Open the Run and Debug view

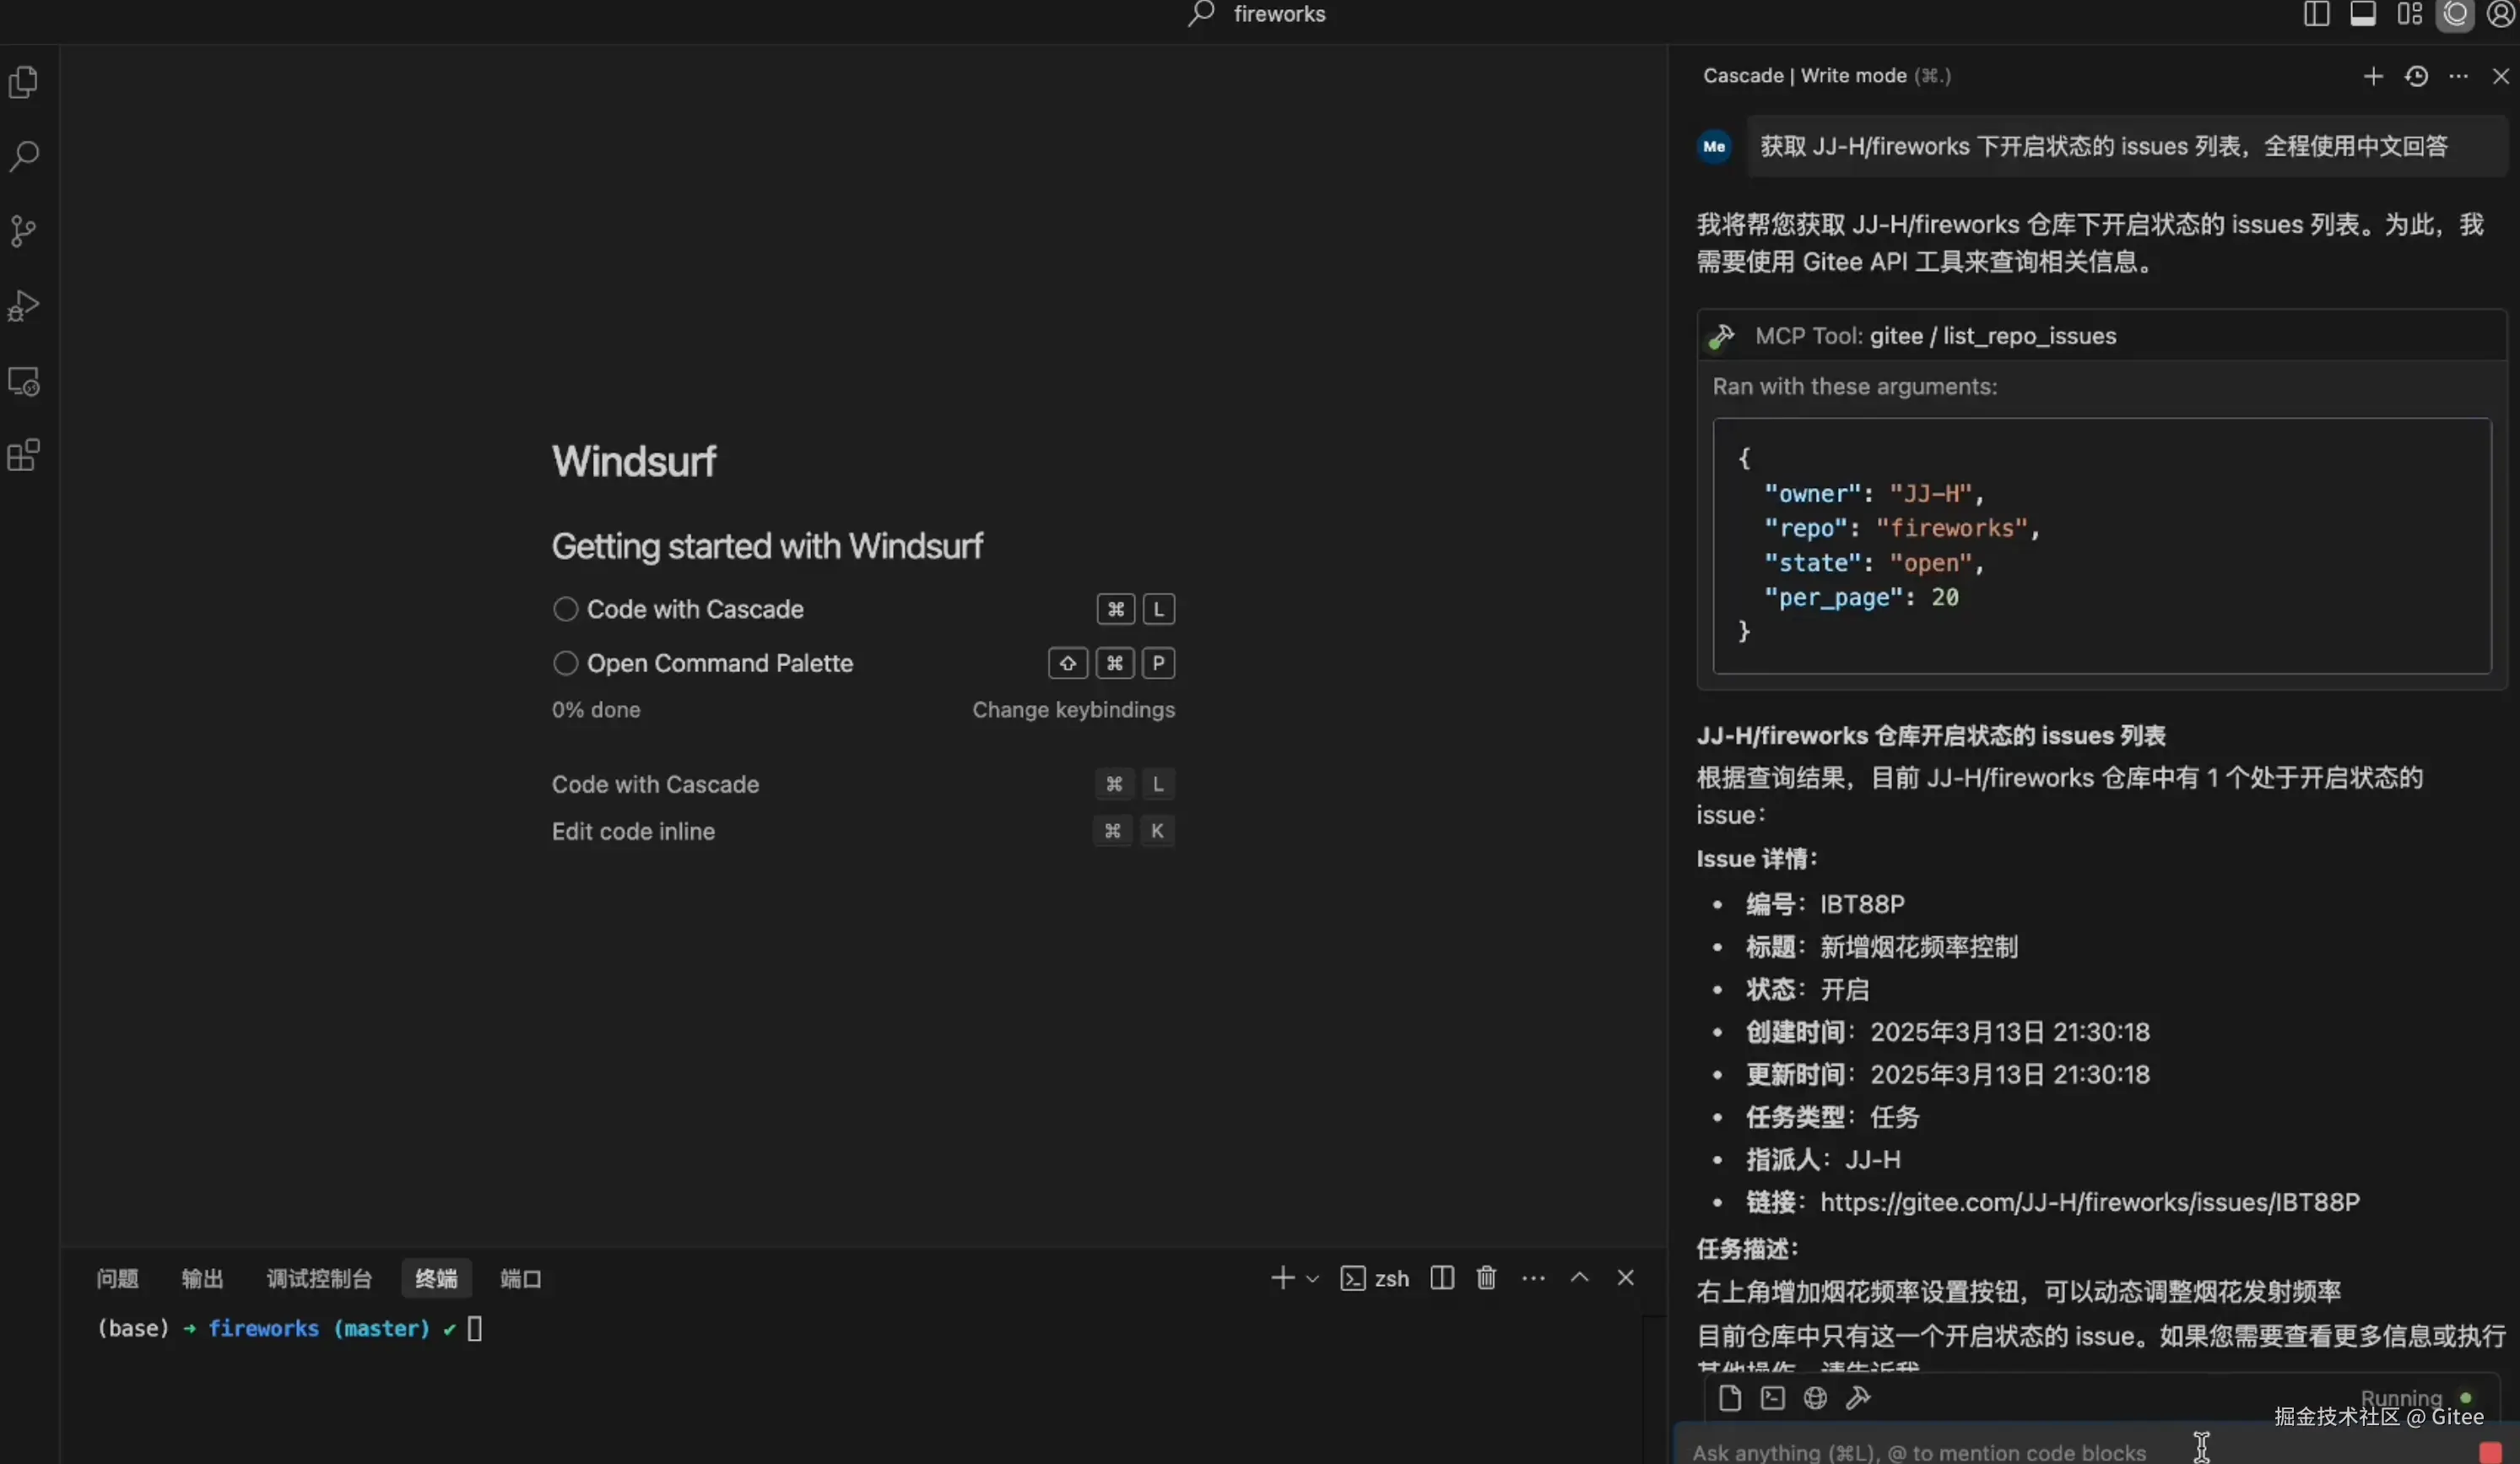(x=24, y=305)
